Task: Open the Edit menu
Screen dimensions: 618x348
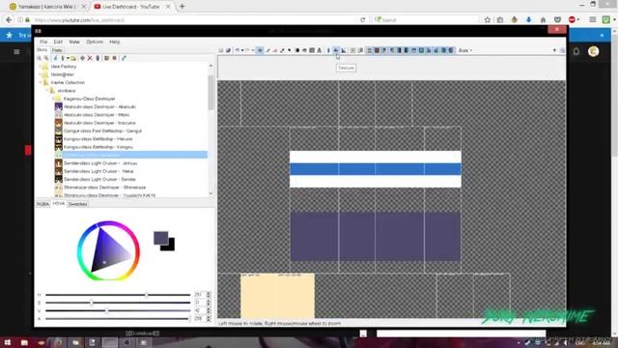Action: click(x=58, y=42)
